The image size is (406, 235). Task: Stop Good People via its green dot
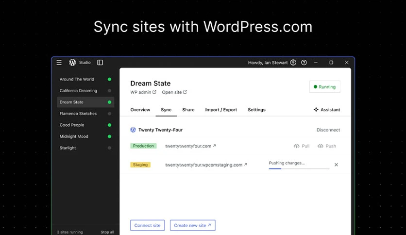110,125
